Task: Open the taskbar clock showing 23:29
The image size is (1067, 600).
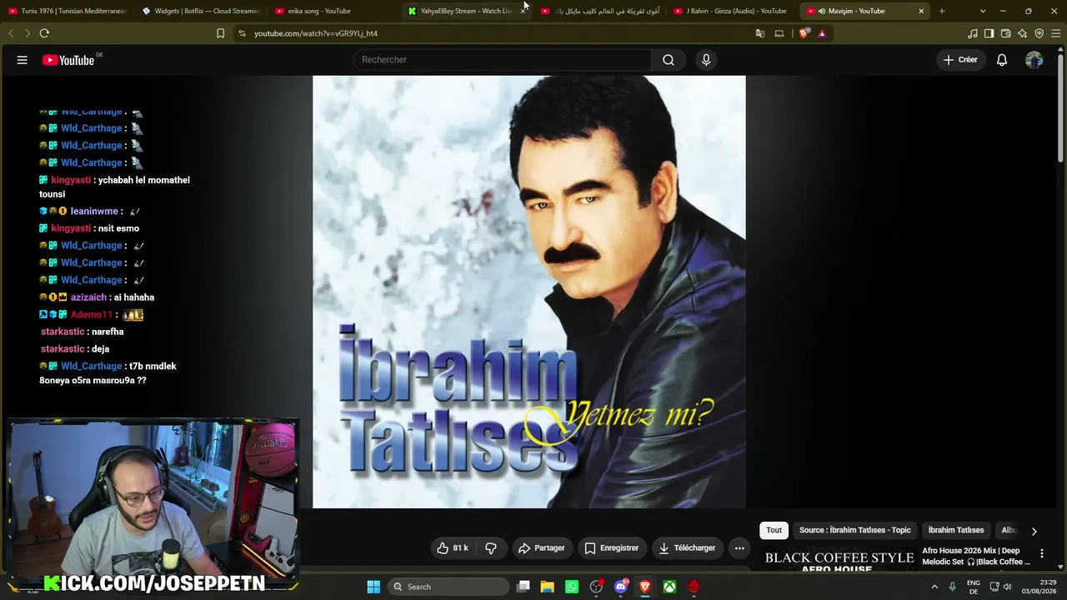Action: [x=1039, y=587]
